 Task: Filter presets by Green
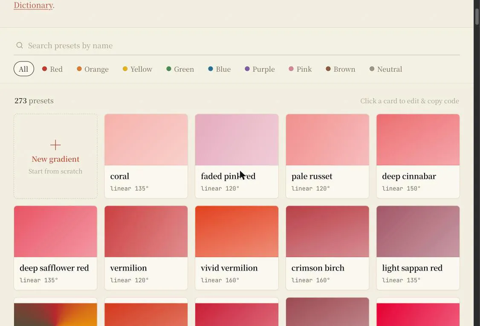pyautogui.click(x=180, y=69)
